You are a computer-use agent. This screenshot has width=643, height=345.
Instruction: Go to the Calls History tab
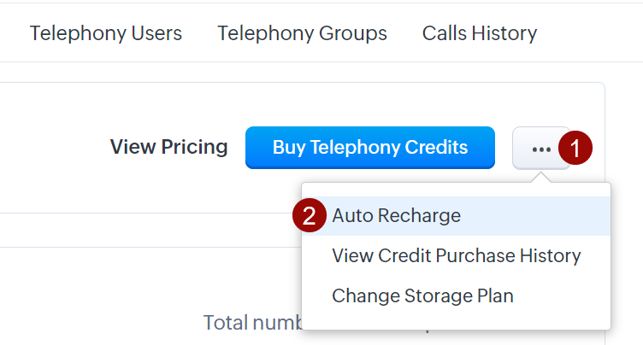click(479, 33)
